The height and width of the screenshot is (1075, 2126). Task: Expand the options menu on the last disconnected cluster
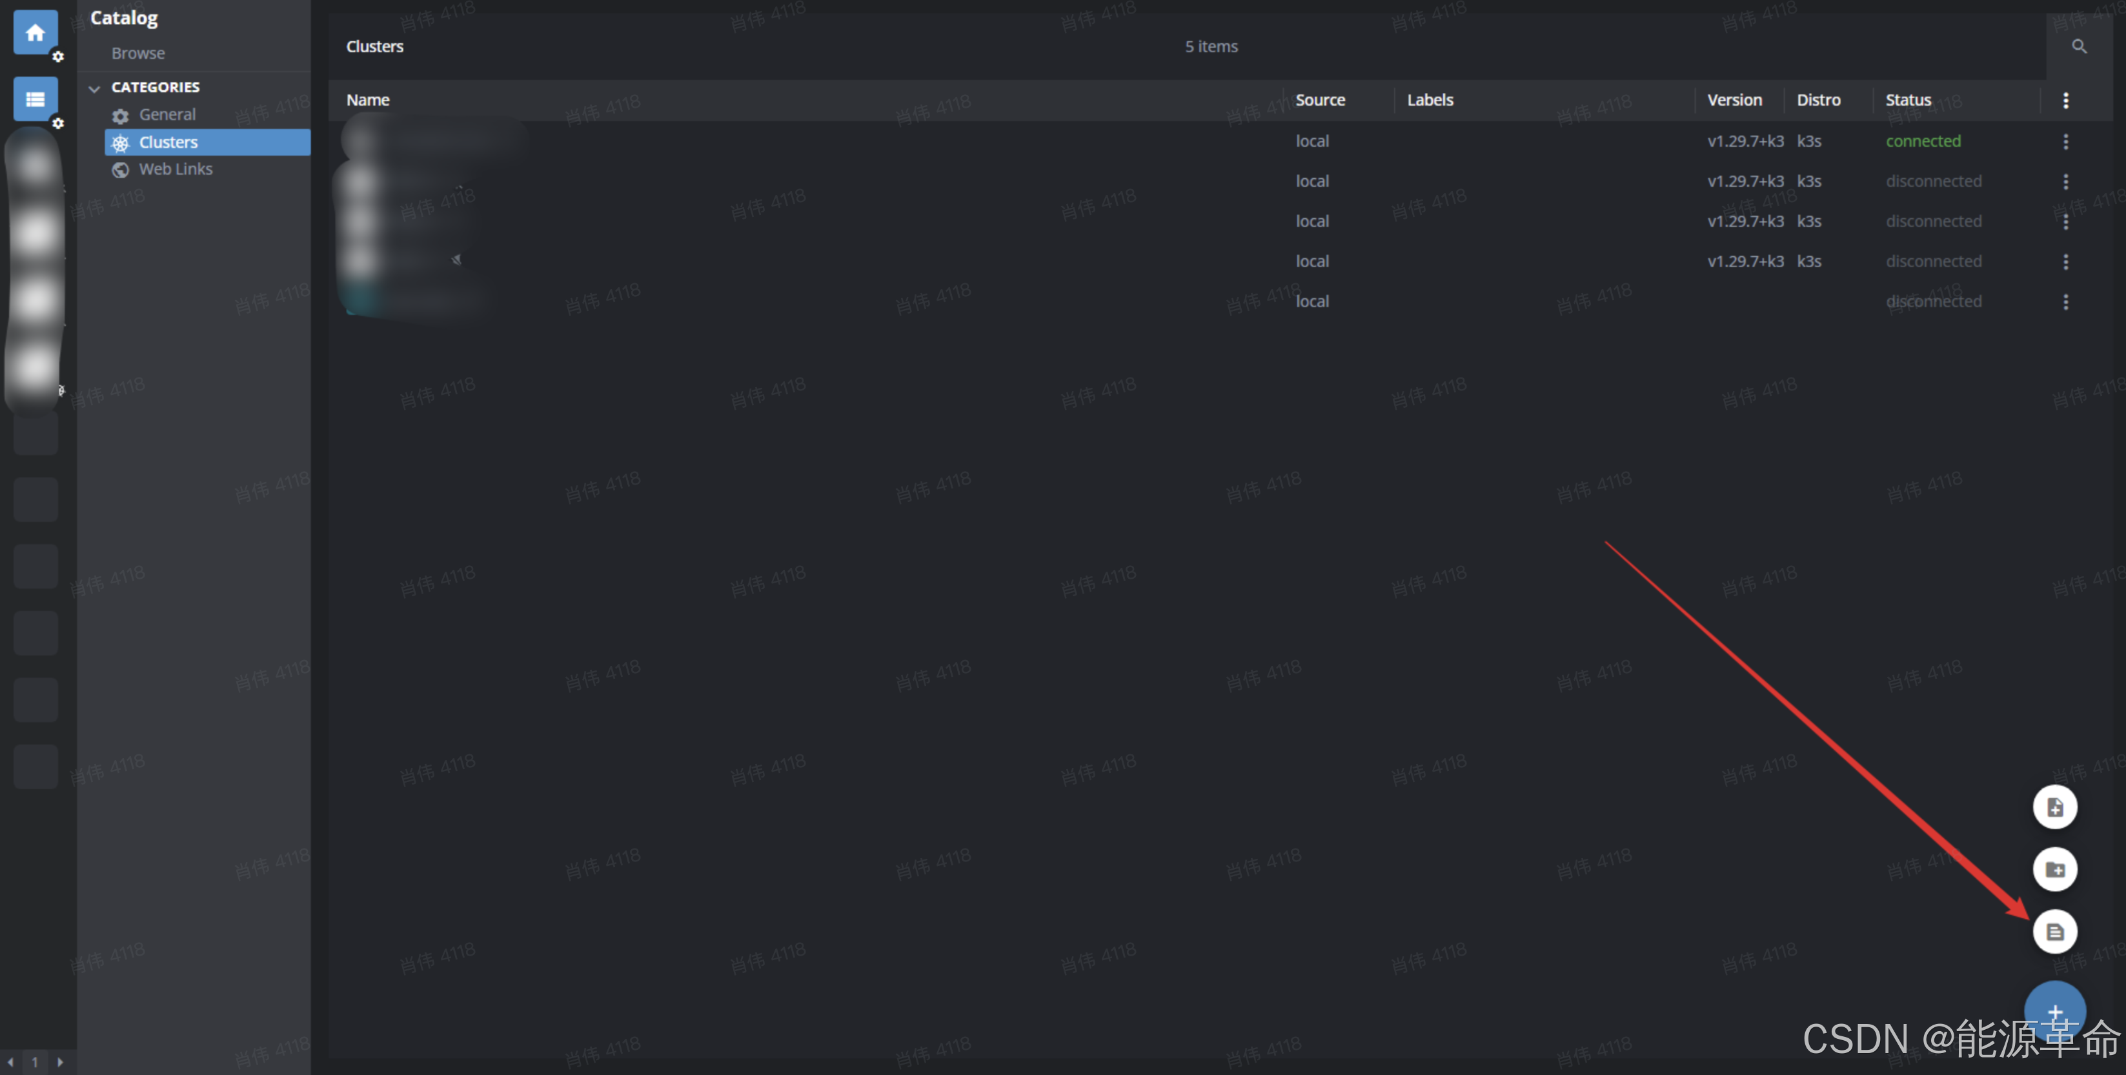[2066, 302]
